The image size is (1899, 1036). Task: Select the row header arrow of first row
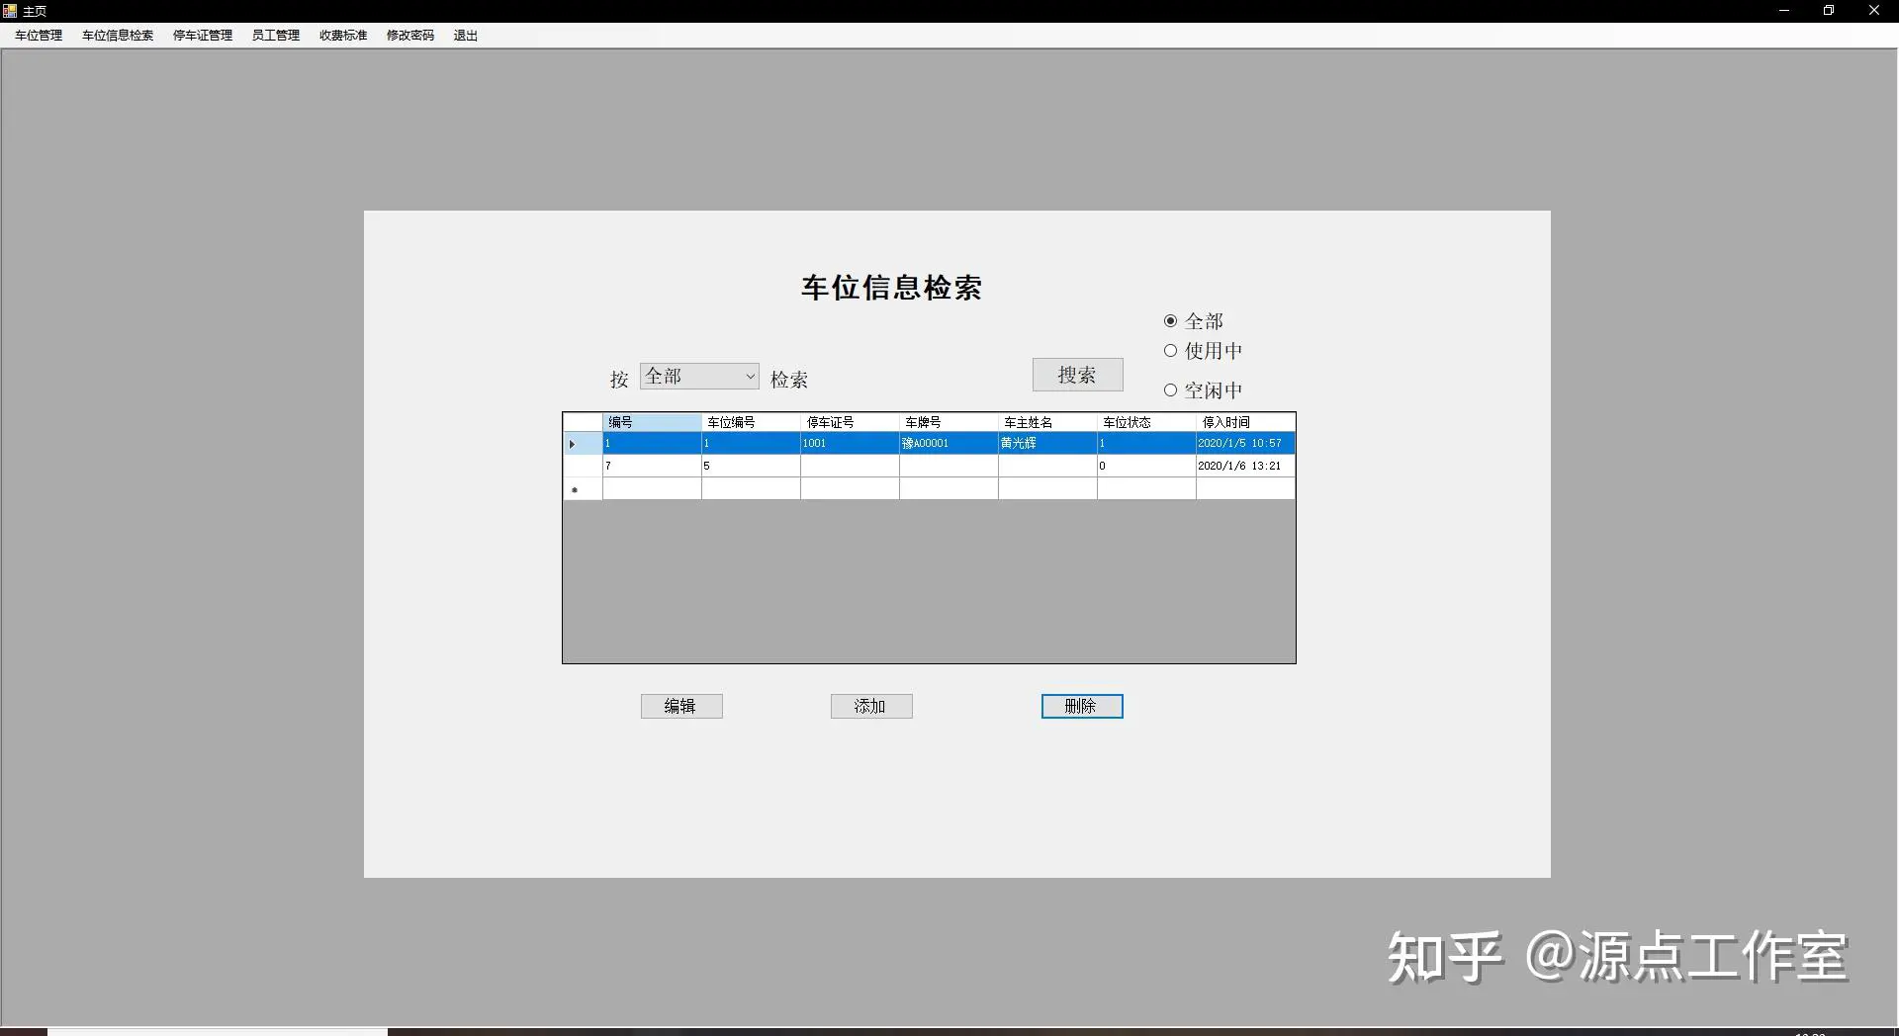tap(583, 444)
